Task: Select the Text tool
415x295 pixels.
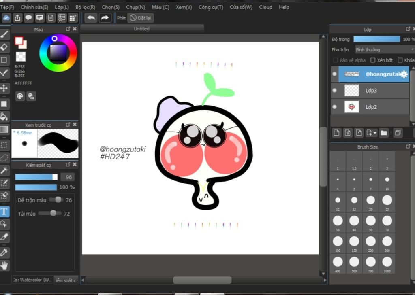Action: (4, 212)
